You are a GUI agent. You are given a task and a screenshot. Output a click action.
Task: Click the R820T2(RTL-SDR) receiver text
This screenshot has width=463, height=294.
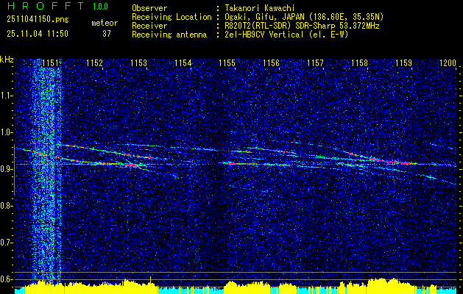[302, 26]
